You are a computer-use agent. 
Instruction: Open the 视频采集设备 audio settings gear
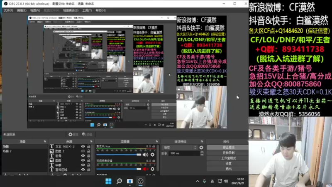[152, 169]
